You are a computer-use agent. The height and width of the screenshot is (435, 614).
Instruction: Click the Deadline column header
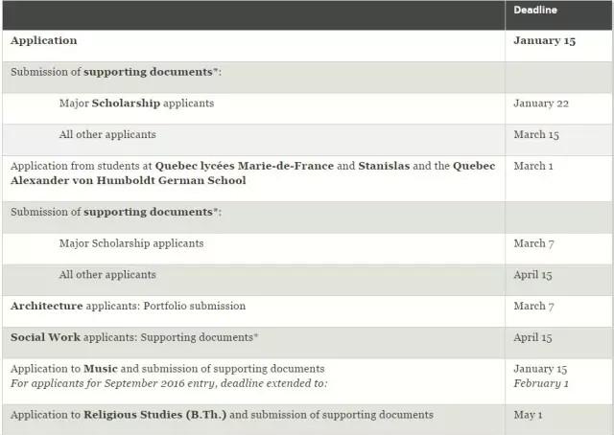(x=535, y=11)
